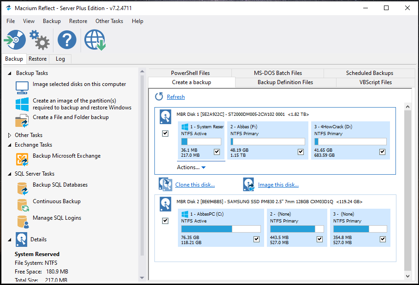Click Create a File and Folder backup
Image resolution: width=419 pixels, height=285 pixels.
coord(71,117)
